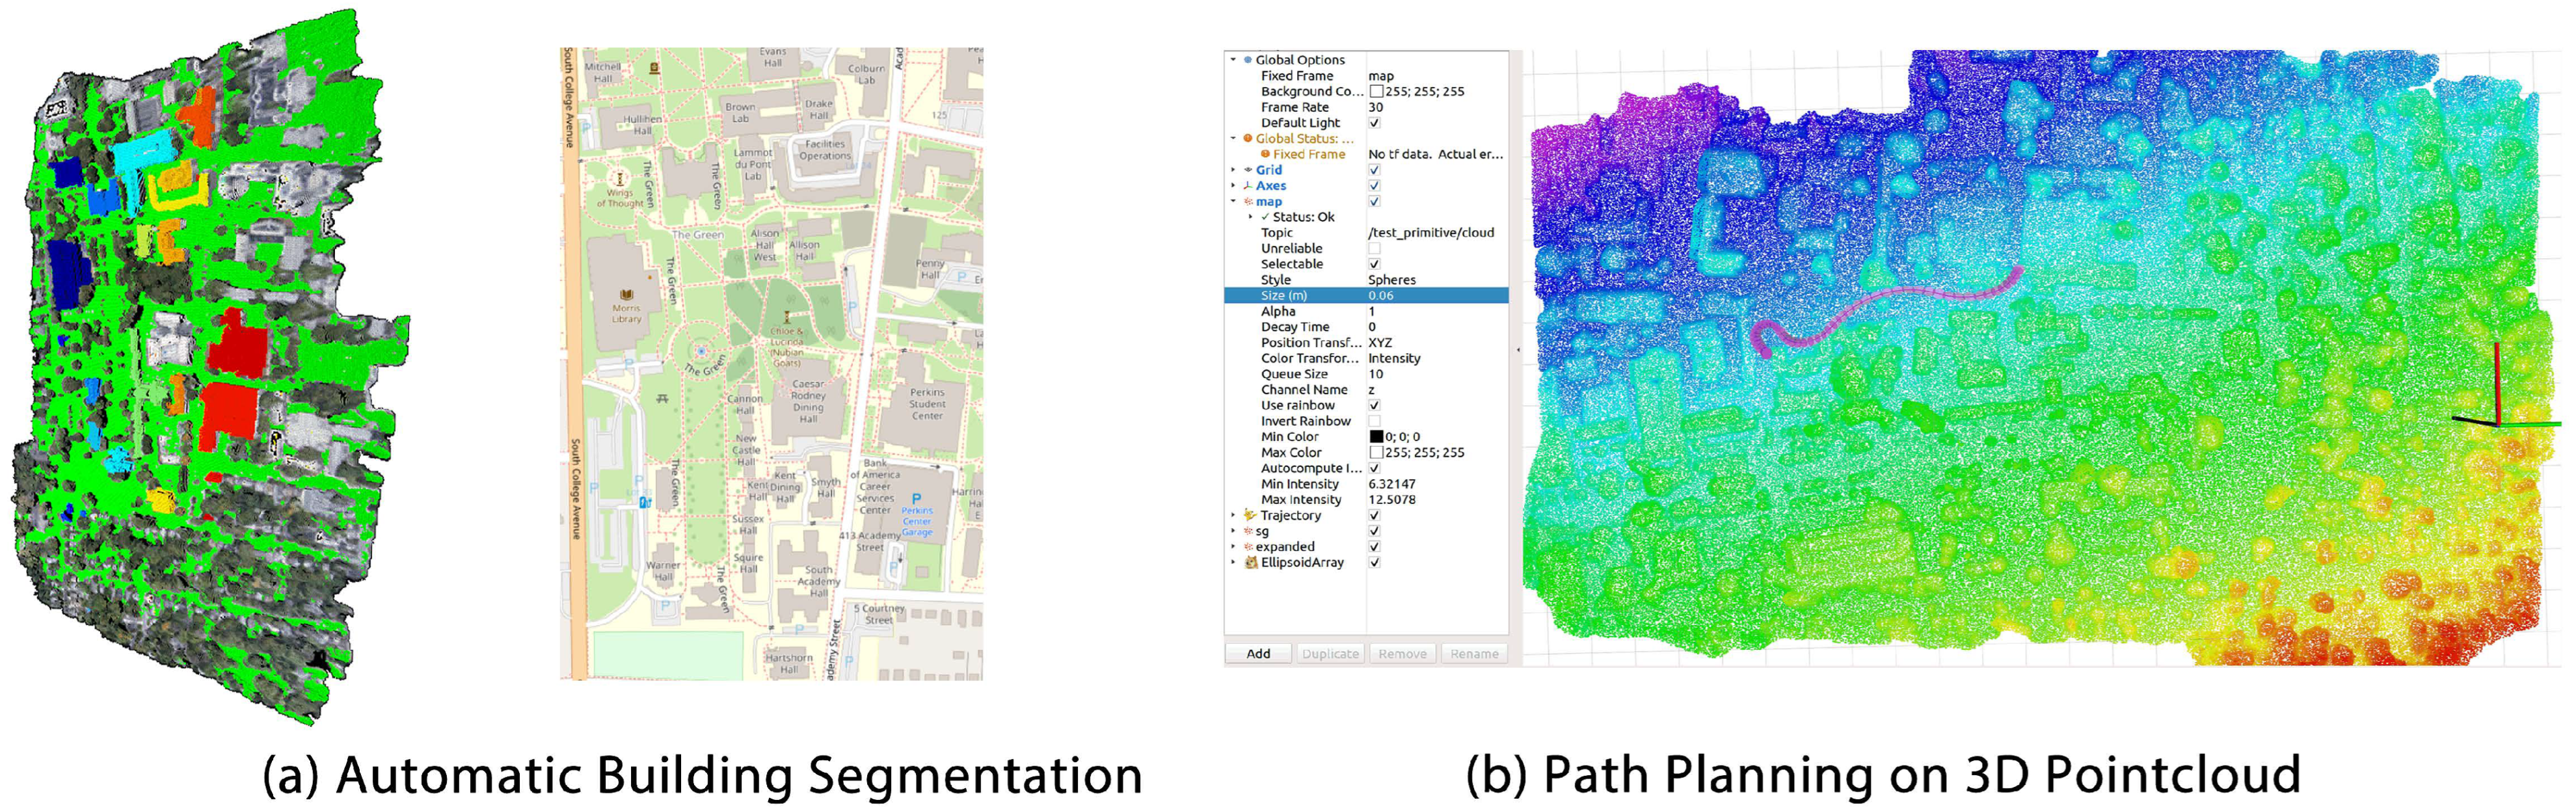Click the green Status: Ok checkmark icon
This screenshot has height=811, width=2576.
(x=1265, y=217)
